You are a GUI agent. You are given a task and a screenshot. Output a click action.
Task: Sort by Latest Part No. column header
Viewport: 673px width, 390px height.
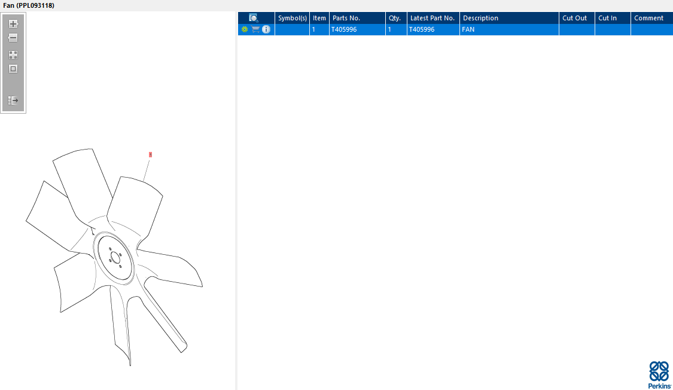coord(433,18)
